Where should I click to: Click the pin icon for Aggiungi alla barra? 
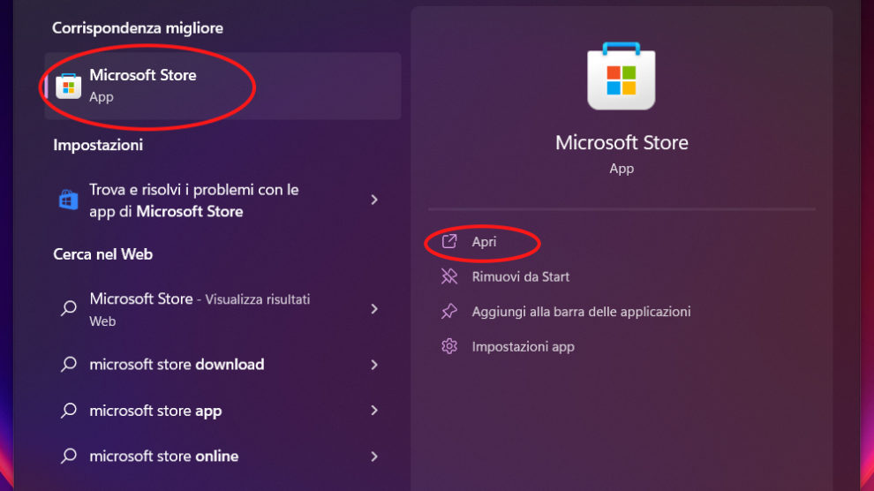[449, 312]
